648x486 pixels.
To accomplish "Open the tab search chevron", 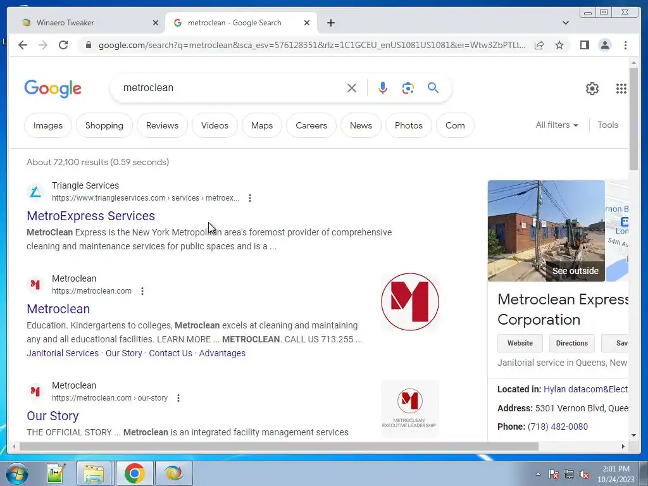I will [566, 23].
